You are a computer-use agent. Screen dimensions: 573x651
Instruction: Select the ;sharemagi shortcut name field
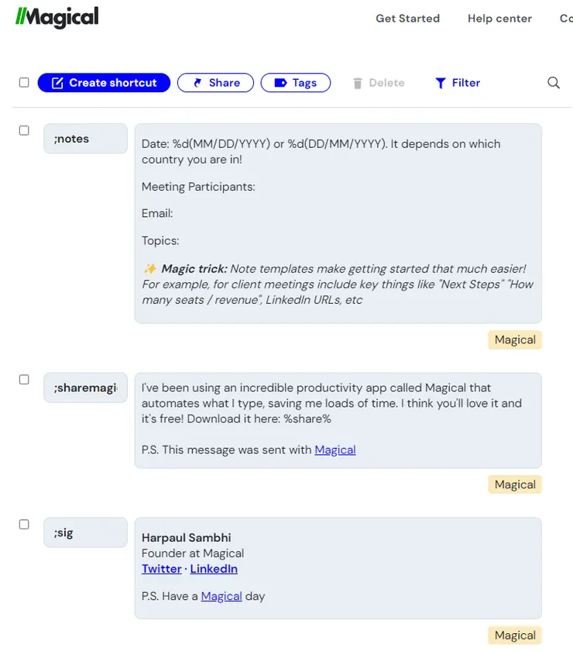(85, 387)
